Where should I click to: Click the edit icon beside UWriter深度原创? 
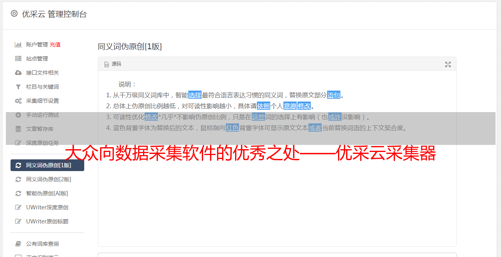pyautogui.click(x=18, y=207)
